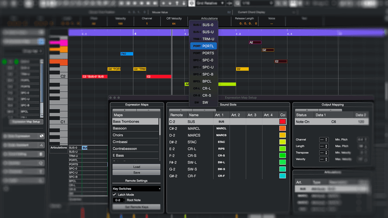Choose SPC-0 from the articulations popup
Viewport: 388px width, 218px height.
click(x=203, y=60)
